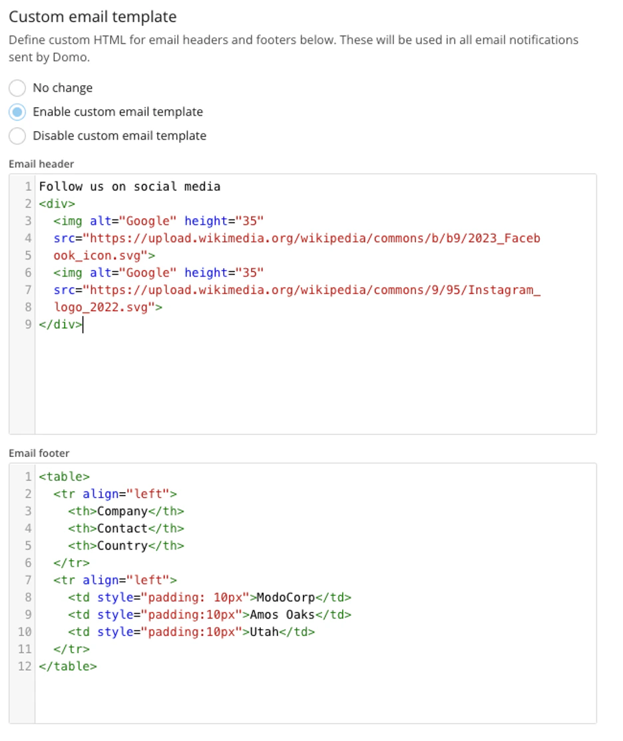Screen dimensions: 623x741
Task: Click 'logo_2022.svg">' text in header
Action: click(108, 307)
